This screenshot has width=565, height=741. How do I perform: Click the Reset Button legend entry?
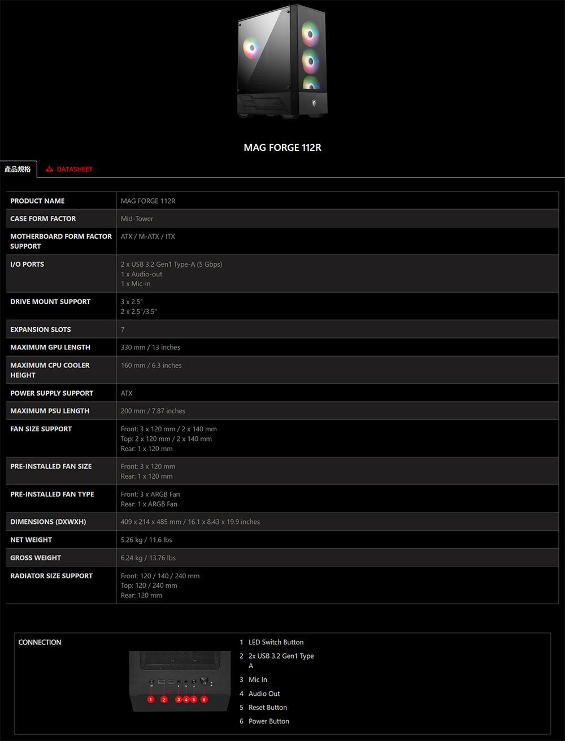(x=263, y=708)
